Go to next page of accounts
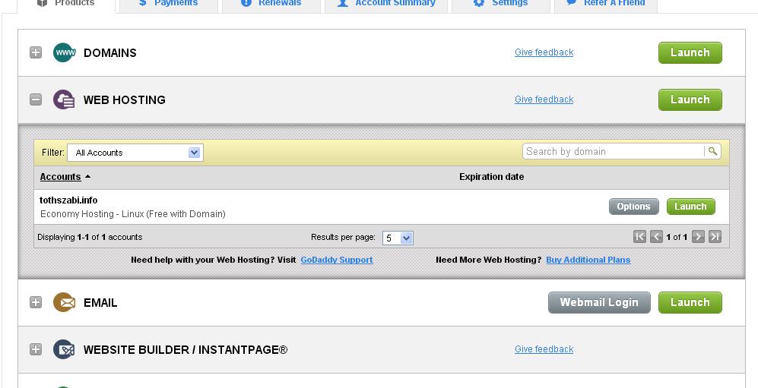 [x=698, y=236]
